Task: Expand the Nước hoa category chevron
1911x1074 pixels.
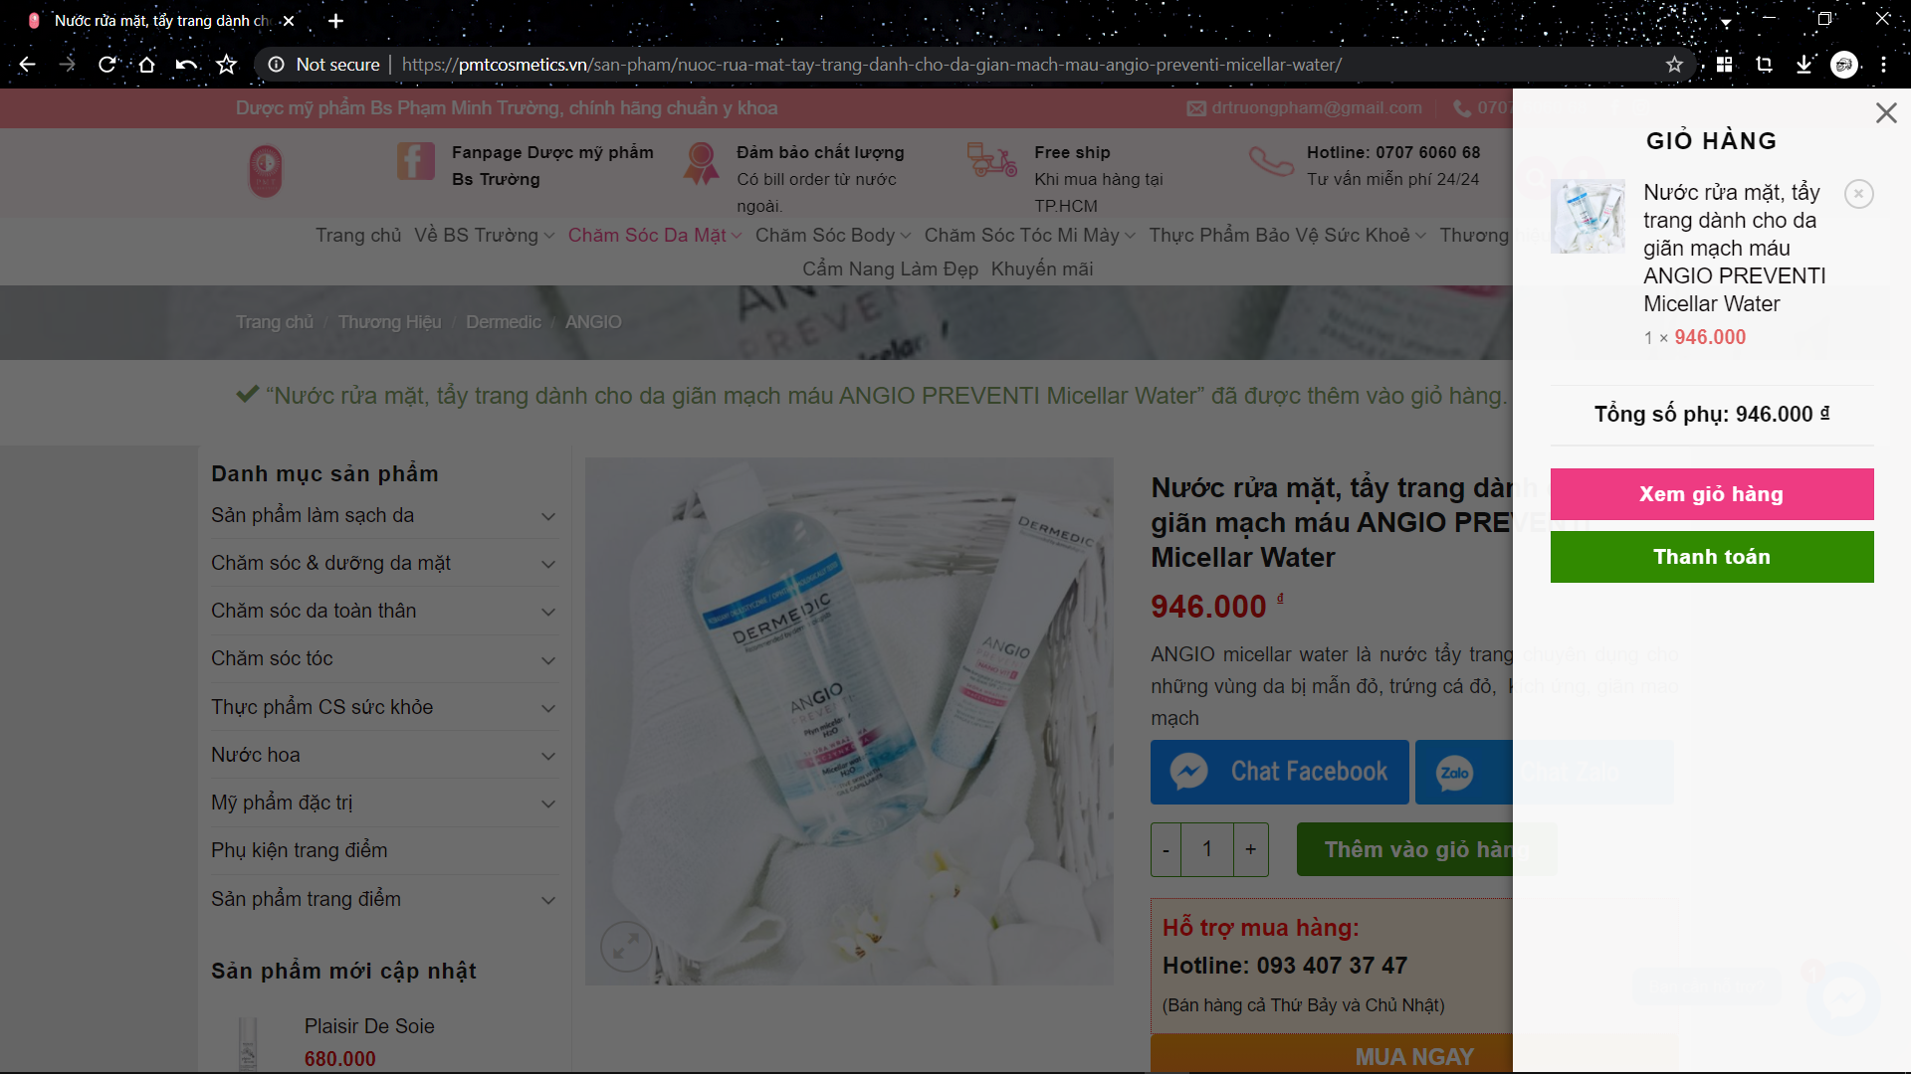Action: coord(547,756)
